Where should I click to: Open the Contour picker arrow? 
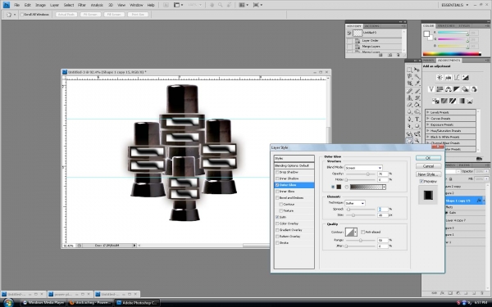[x=356, y=233]
